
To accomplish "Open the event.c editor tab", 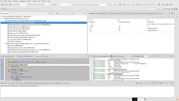I will [46, 56].
